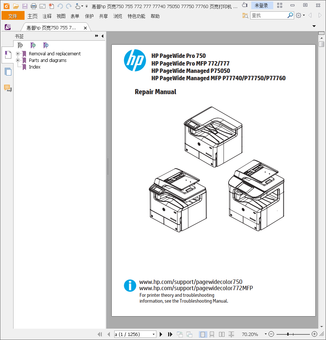Click into the 查找 search field
The height and width of the screenshot is (340, 326).
coord(268,15)
